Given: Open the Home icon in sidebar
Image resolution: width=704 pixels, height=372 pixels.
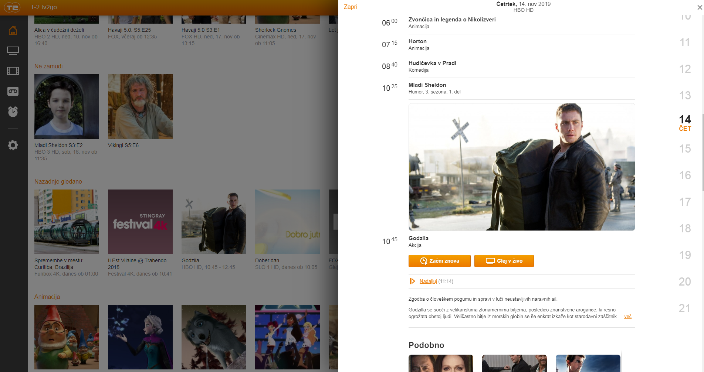Looking at the screenshot, I should pos(13,31).
